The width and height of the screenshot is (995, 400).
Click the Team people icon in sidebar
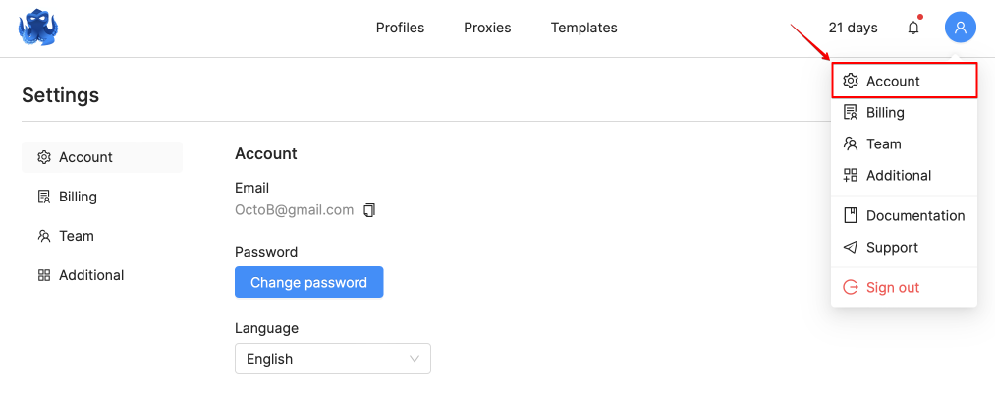(x=44, y=236)
